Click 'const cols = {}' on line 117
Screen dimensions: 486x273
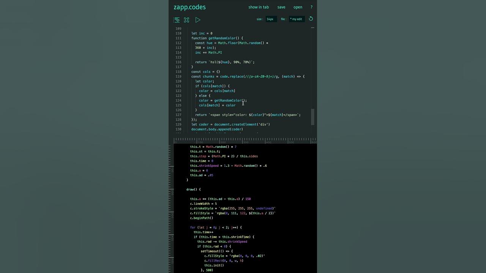205,72
